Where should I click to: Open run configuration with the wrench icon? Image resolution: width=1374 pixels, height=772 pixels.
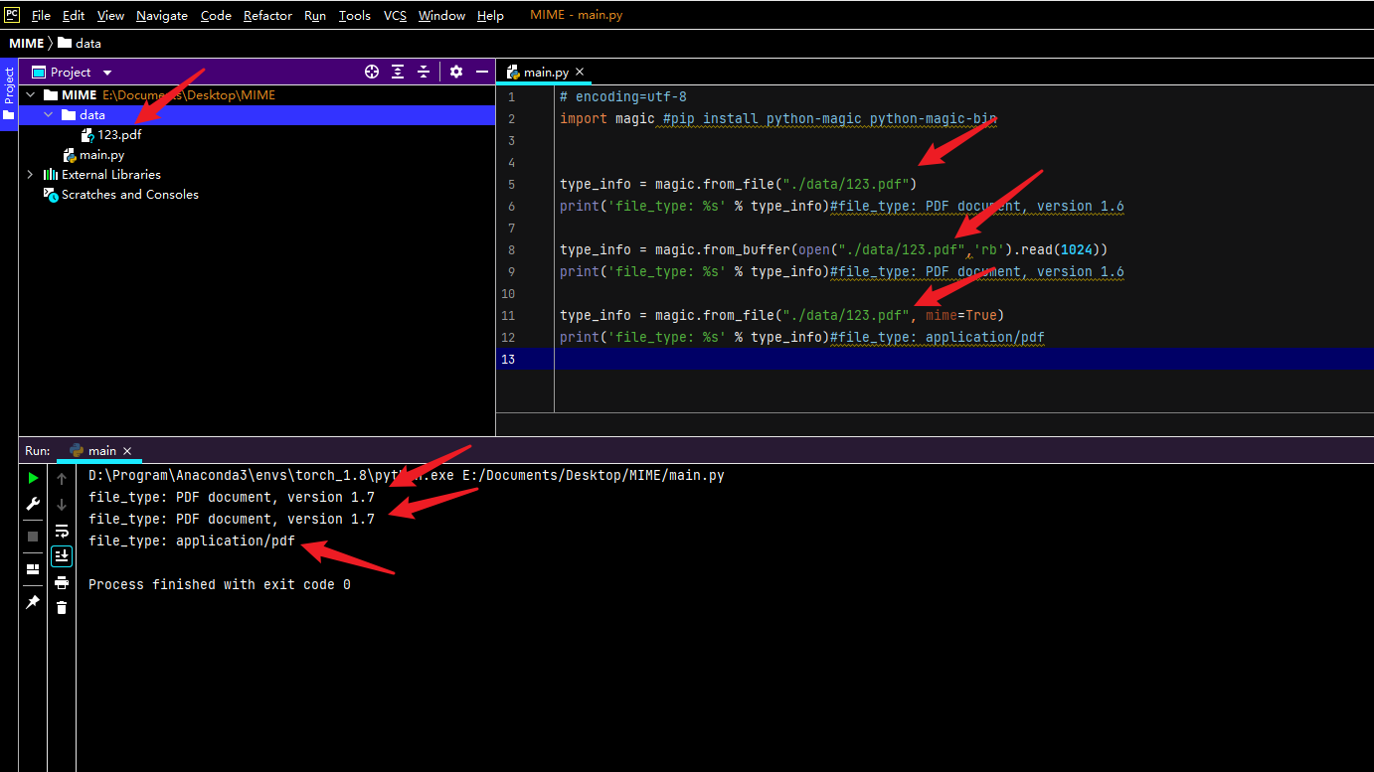coord(33,504)
